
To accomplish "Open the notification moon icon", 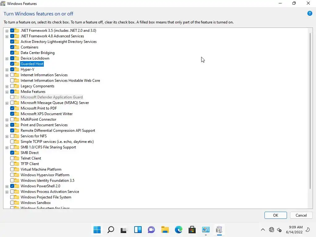I will click(308, 230).
